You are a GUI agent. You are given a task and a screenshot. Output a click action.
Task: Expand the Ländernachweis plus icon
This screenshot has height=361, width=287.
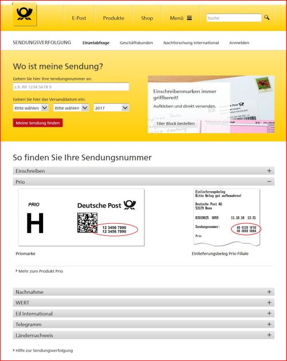(269, 335)
